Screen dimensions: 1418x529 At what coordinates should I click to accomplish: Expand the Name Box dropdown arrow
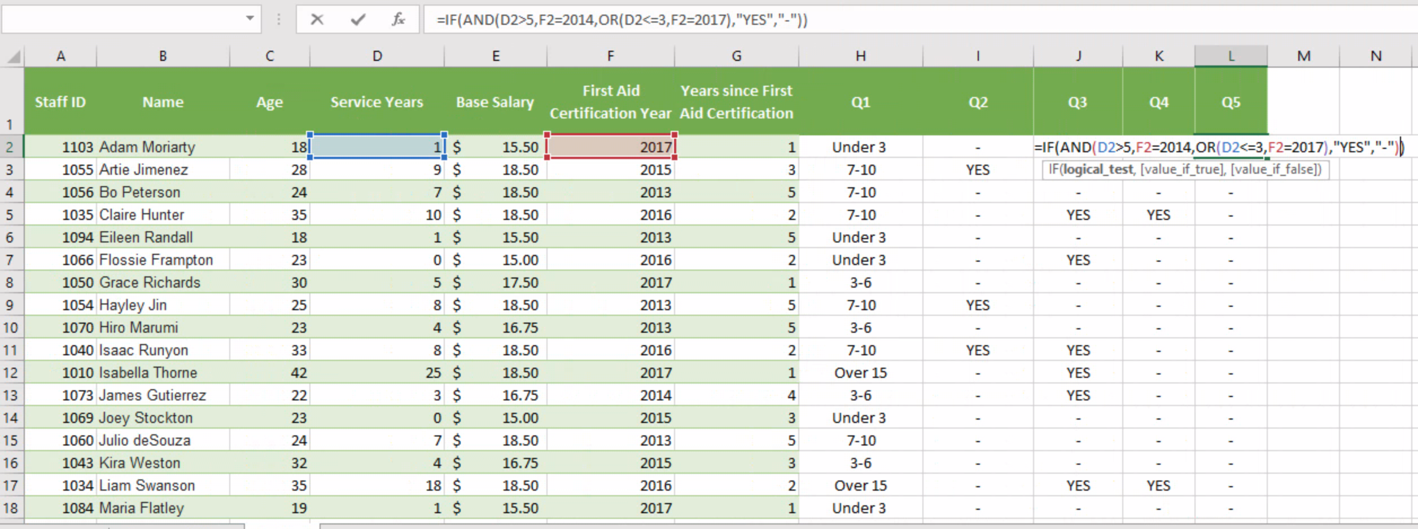click(250, 19)
